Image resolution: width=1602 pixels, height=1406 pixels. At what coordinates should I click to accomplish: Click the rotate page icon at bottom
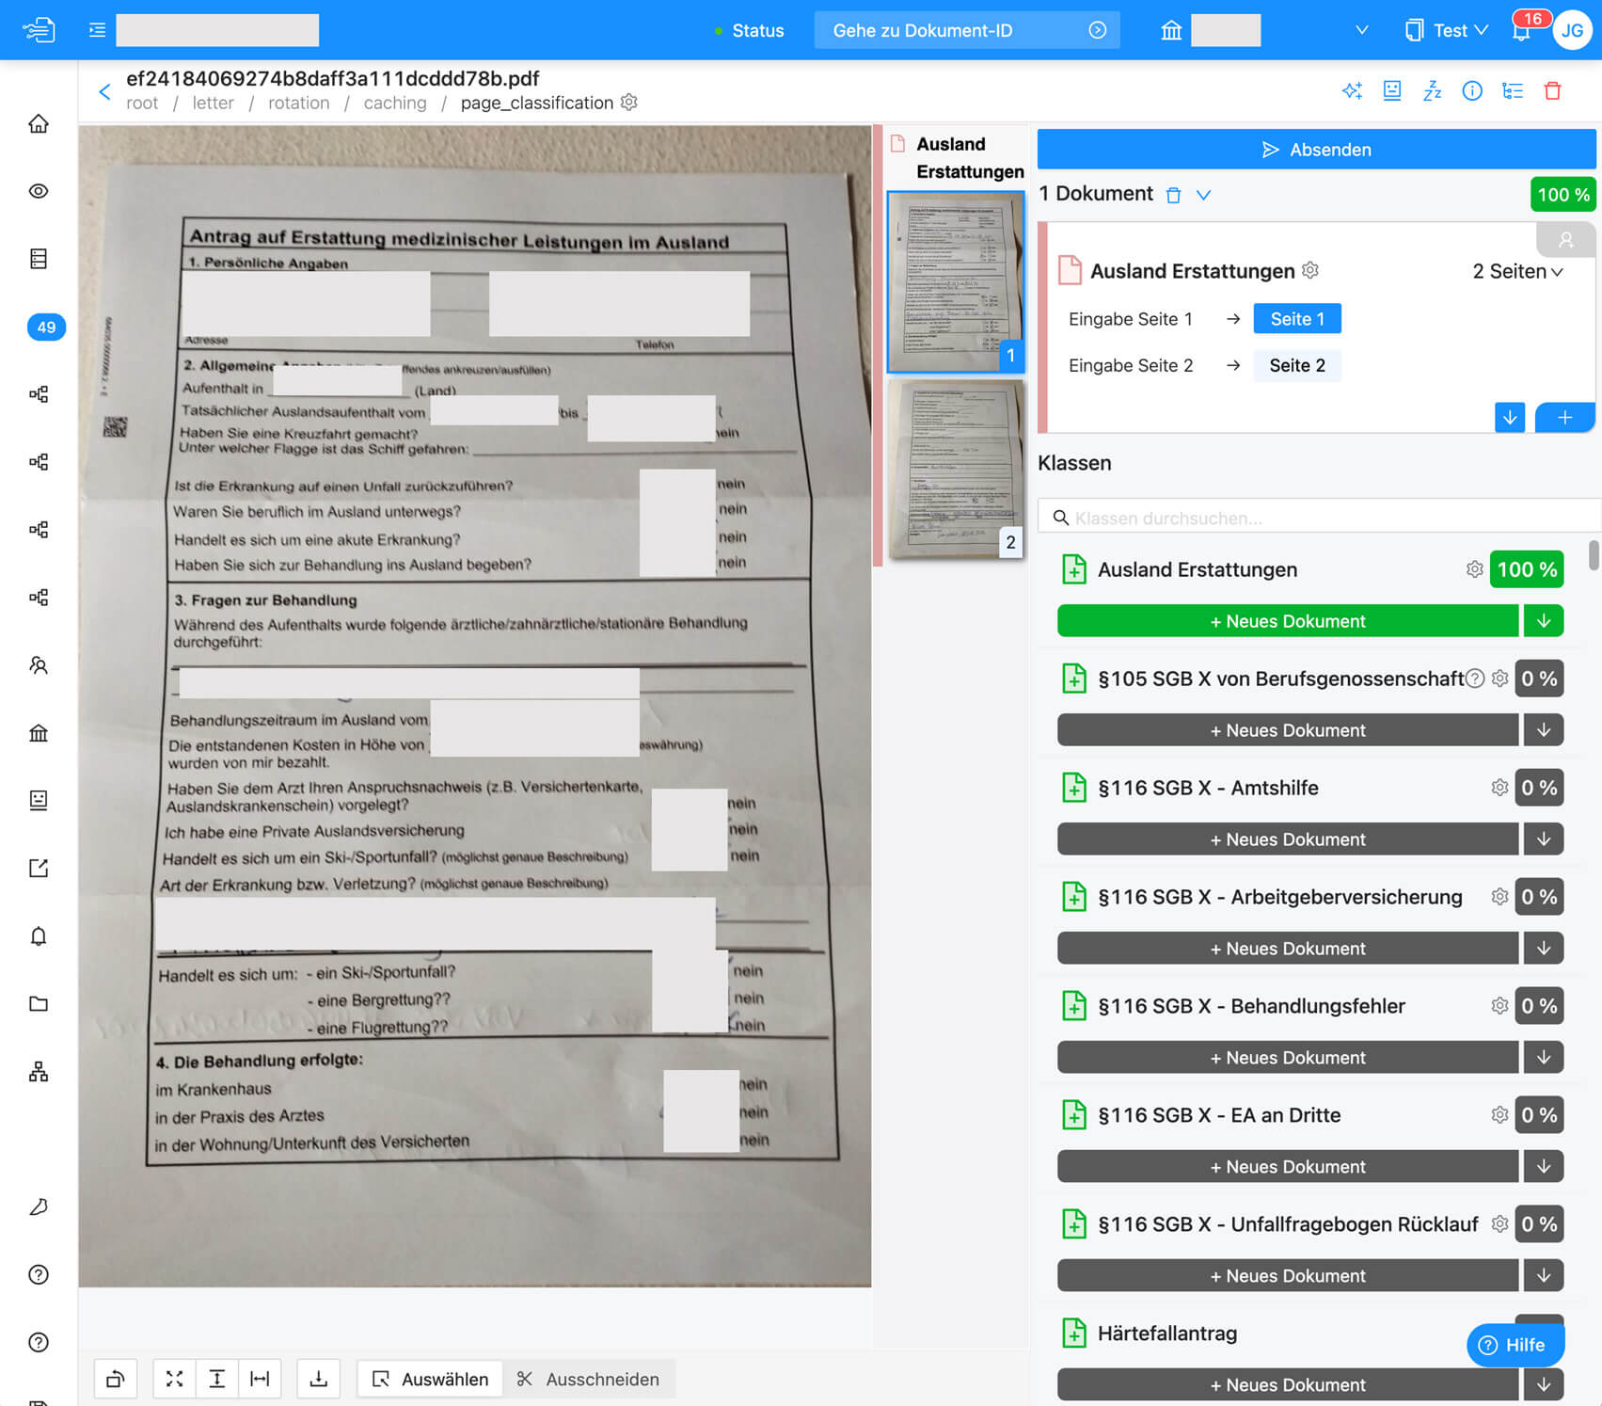tap(116, 1379)
